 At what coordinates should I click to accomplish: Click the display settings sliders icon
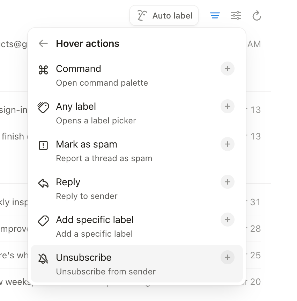click(x=236, y=15)
